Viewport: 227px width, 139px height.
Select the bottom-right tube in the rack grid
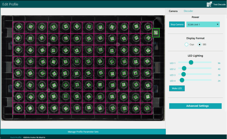coord(146,108)
